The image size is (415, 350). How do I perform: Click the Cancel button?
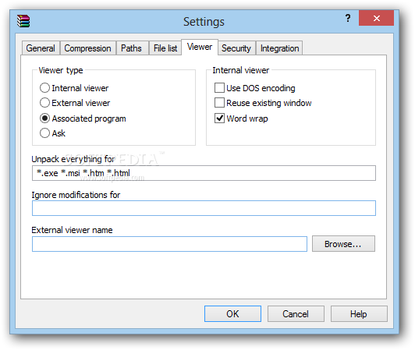point(296,314)
